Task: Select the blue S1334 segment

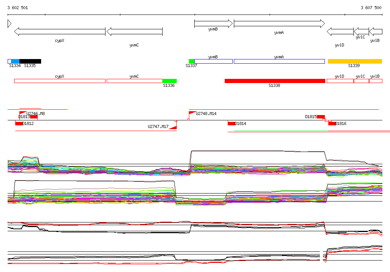Action: tap(15, 61)
